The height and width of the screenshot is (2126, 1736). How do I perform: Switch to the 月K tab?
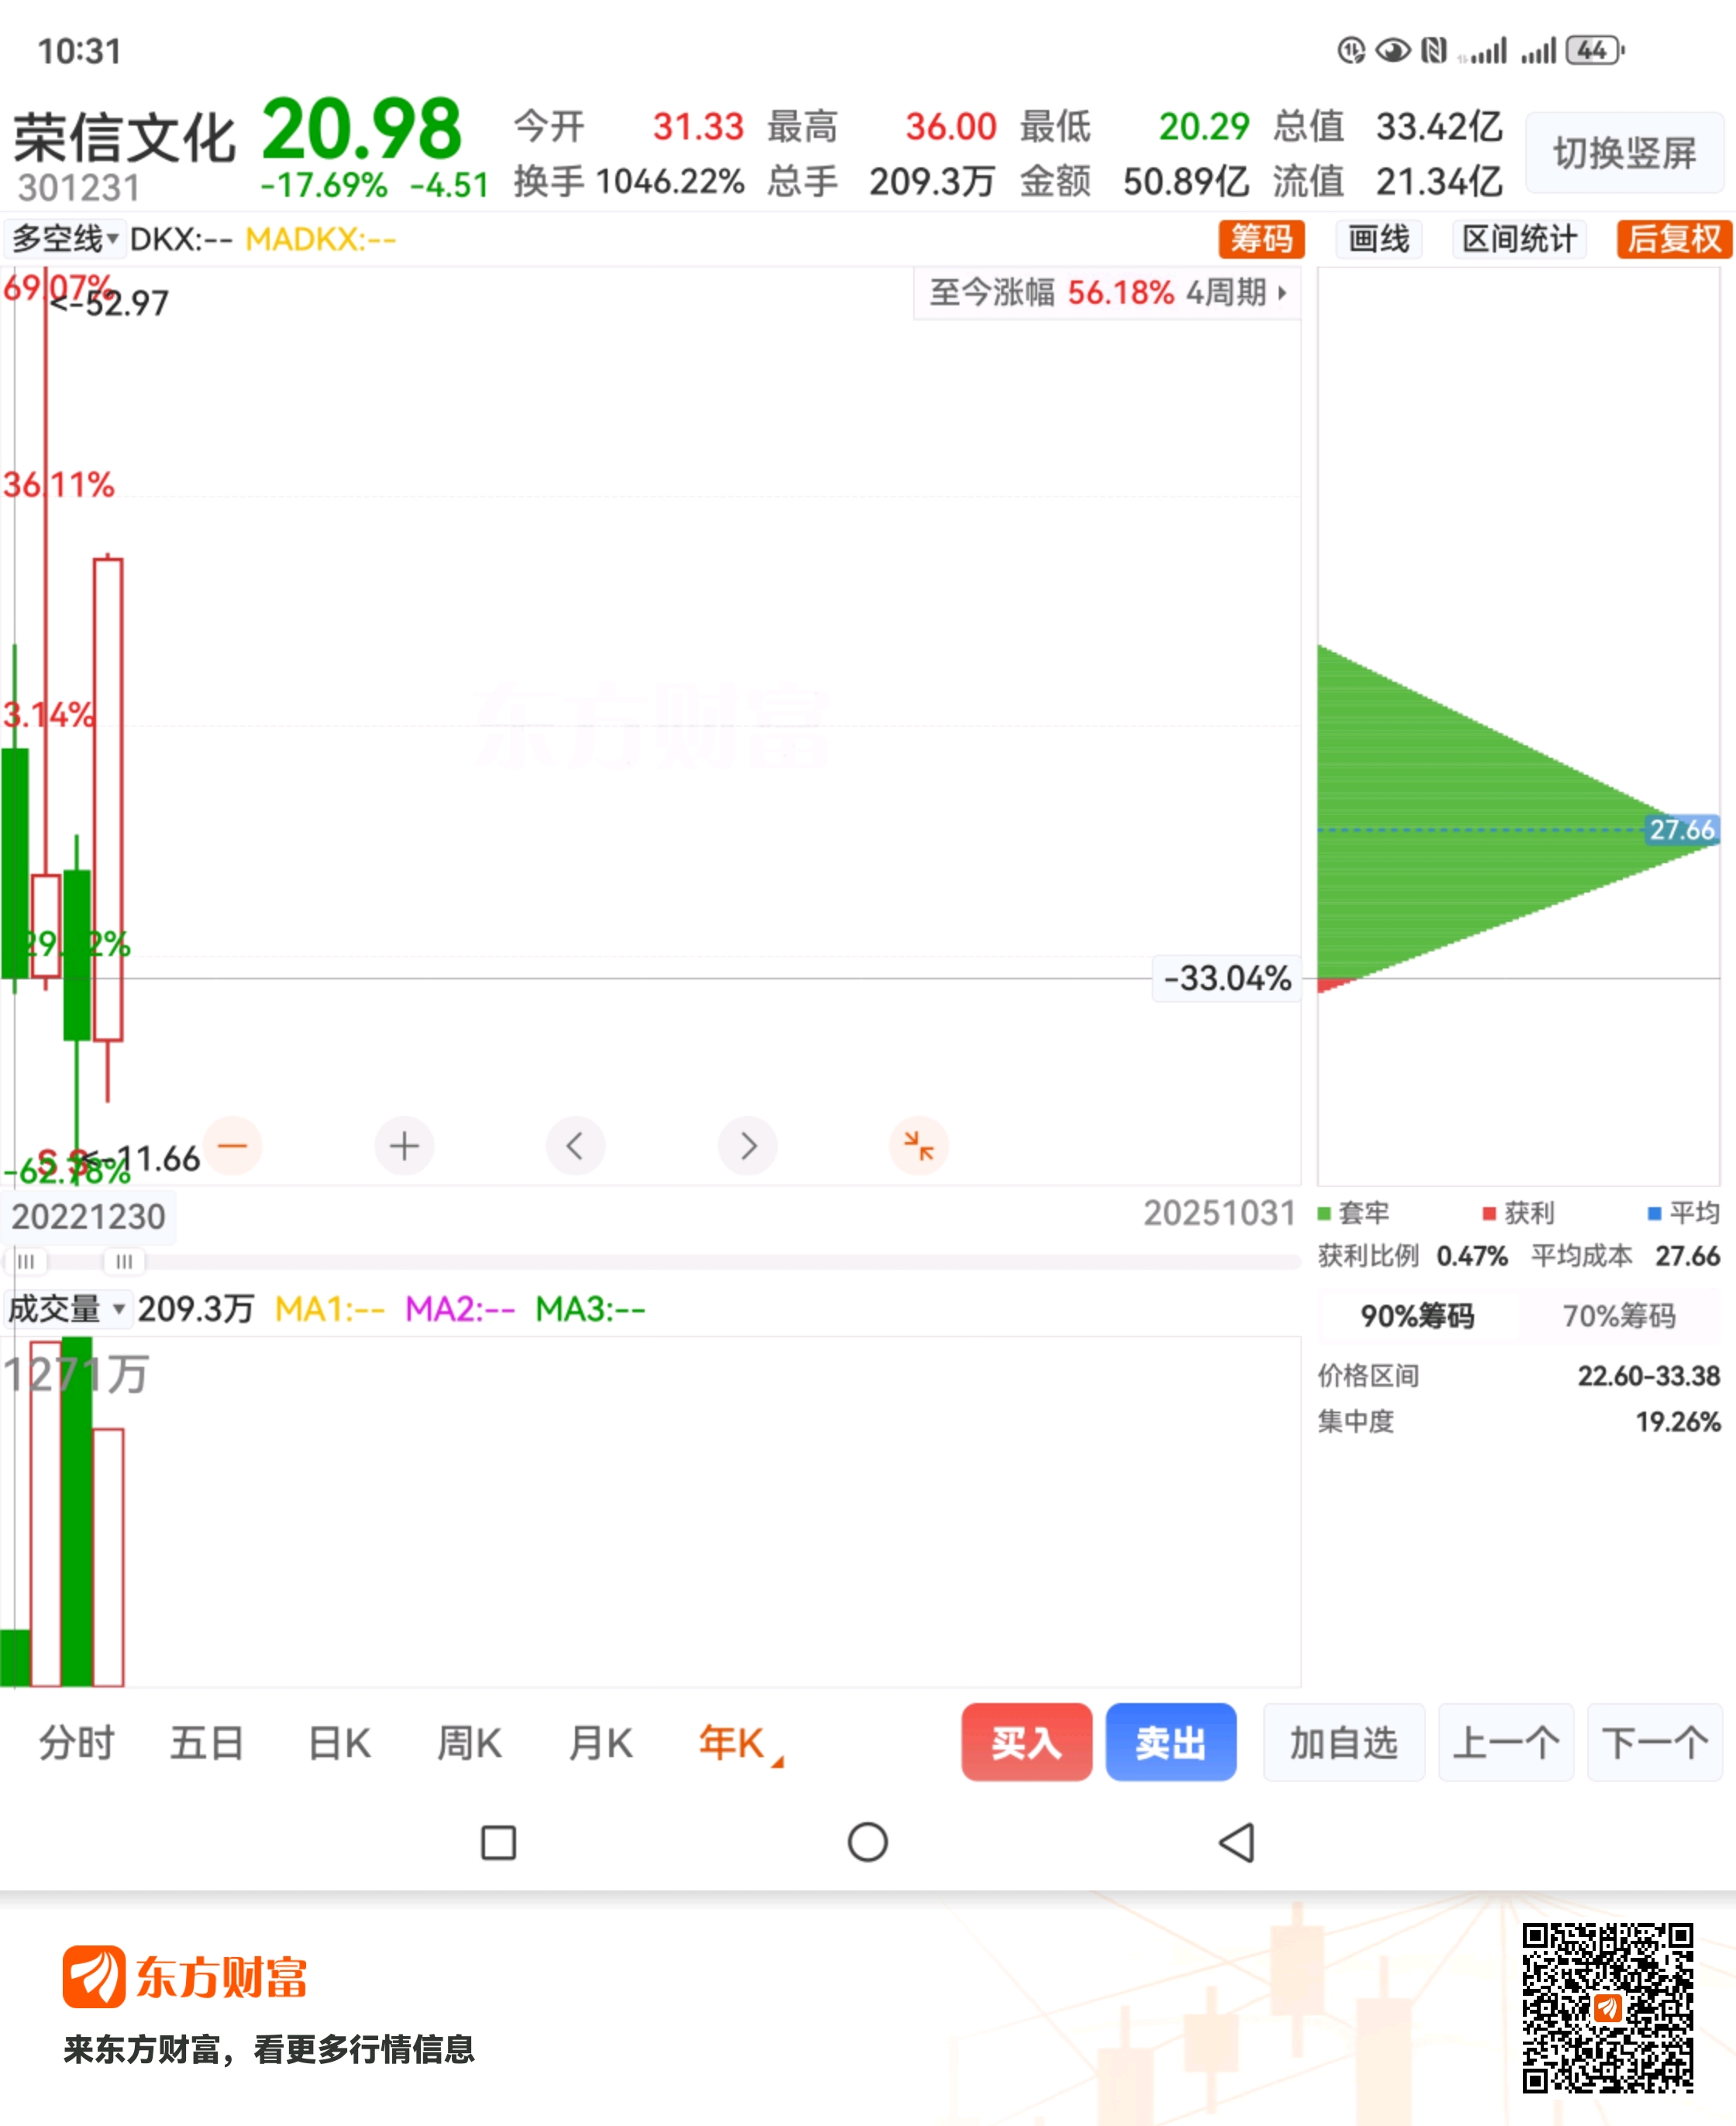point(600,1743)
